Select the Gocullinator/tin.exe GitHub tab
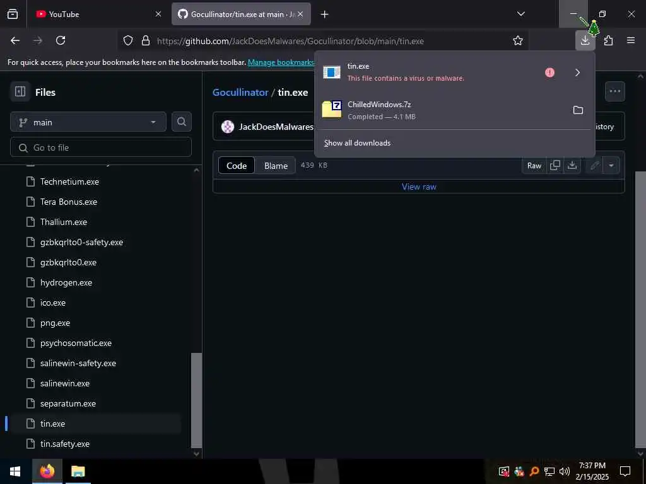646x484 pixels. coord(241,14)
